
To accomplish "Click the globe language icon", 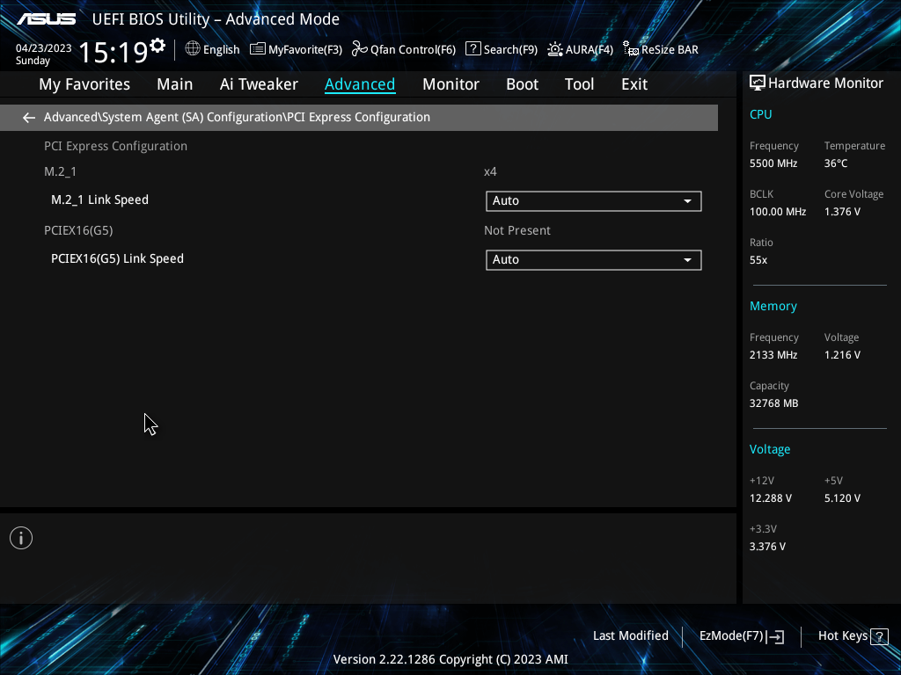I will tap(193, 48).
